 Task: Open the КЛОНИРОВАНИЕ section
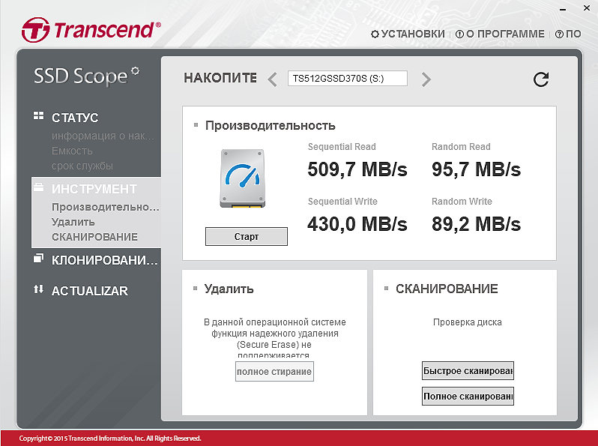pos(104,260)
